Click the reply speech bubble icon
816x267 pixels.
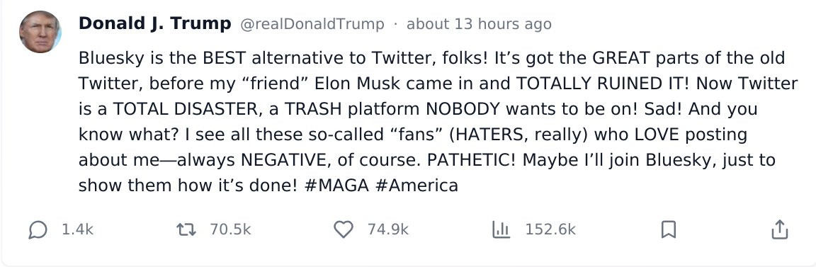click(38, 229)
